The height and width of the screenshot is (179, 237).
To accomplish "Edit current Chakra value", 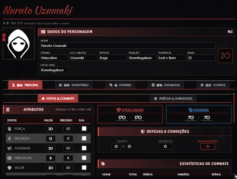I will click(x=191, y=117).
